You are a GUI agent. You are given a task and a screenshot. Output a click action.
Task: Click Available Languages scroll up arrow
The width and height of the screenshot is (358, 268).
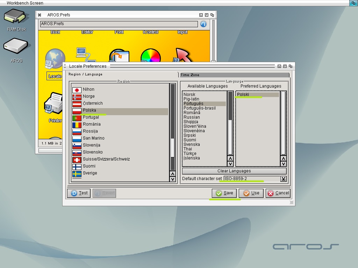pos(230,159)
